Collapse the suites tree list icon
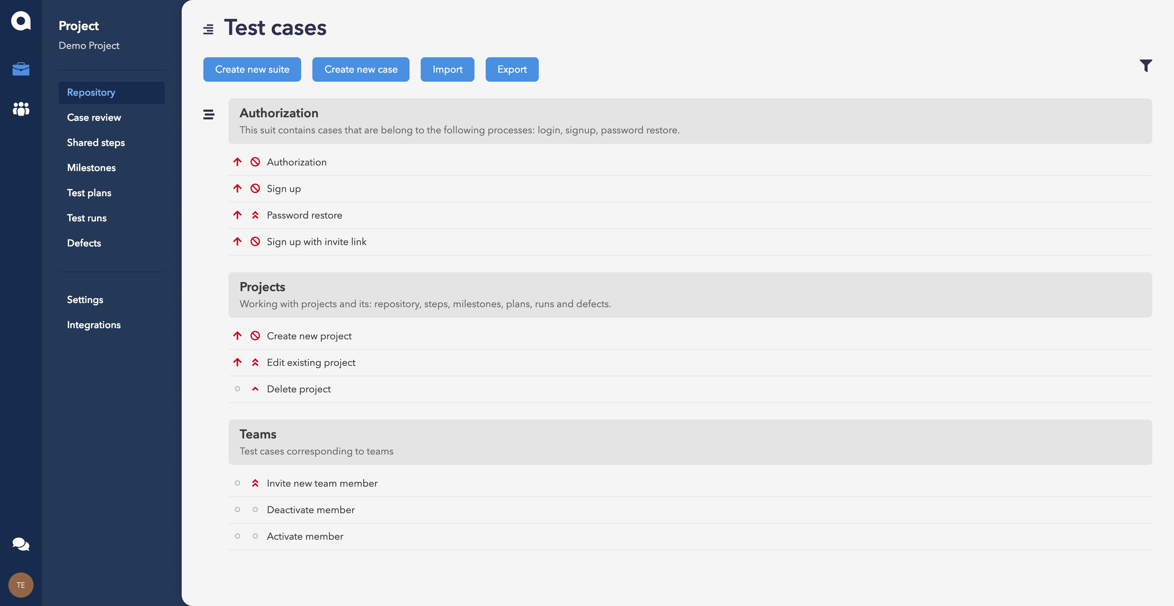 209,114
